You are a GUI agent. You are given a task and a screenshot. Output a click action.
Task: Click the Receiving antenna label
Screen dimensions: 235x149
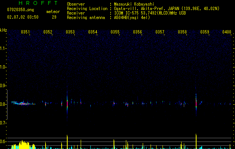pyautogui.click(x=86, y=18)
